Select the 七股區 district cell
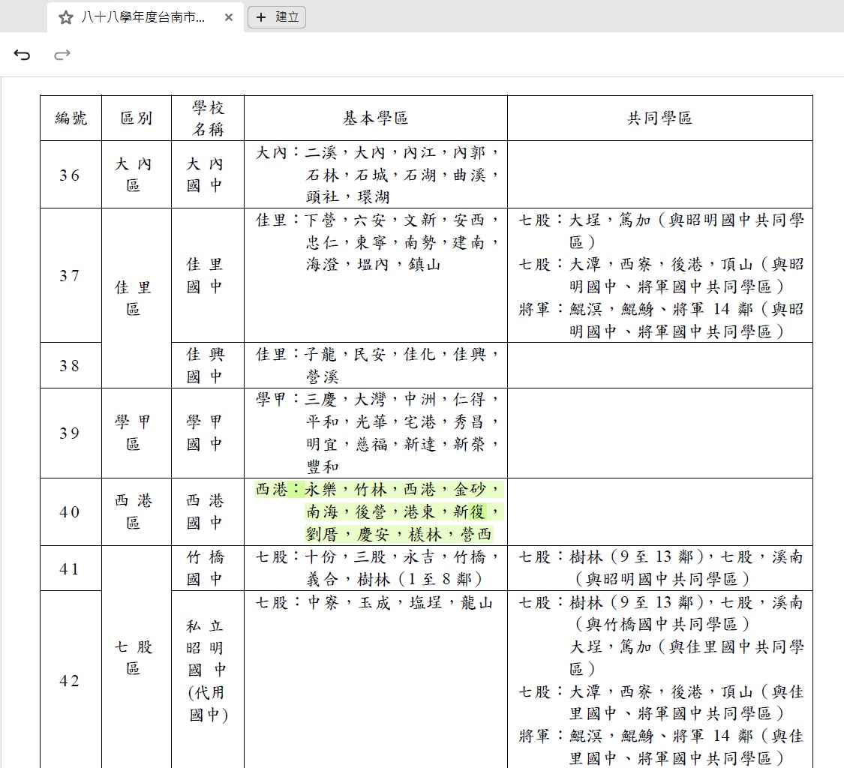The height and width of the screenshot is (768, 844). click(133, 658)
